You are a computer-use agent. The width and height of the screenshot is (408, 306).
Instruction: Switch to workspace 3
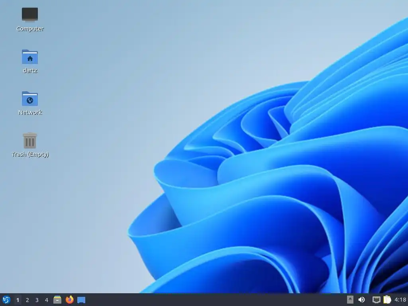click(37, 300)
